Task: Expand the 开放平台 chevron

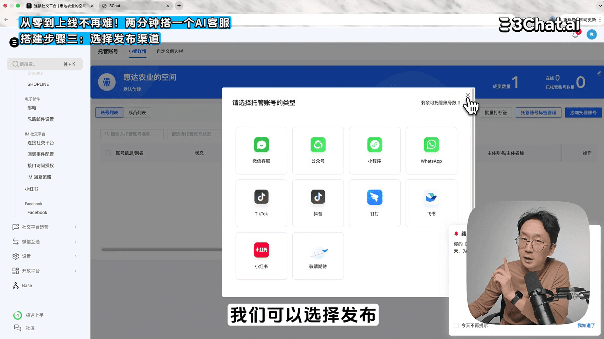Action: 75,271
